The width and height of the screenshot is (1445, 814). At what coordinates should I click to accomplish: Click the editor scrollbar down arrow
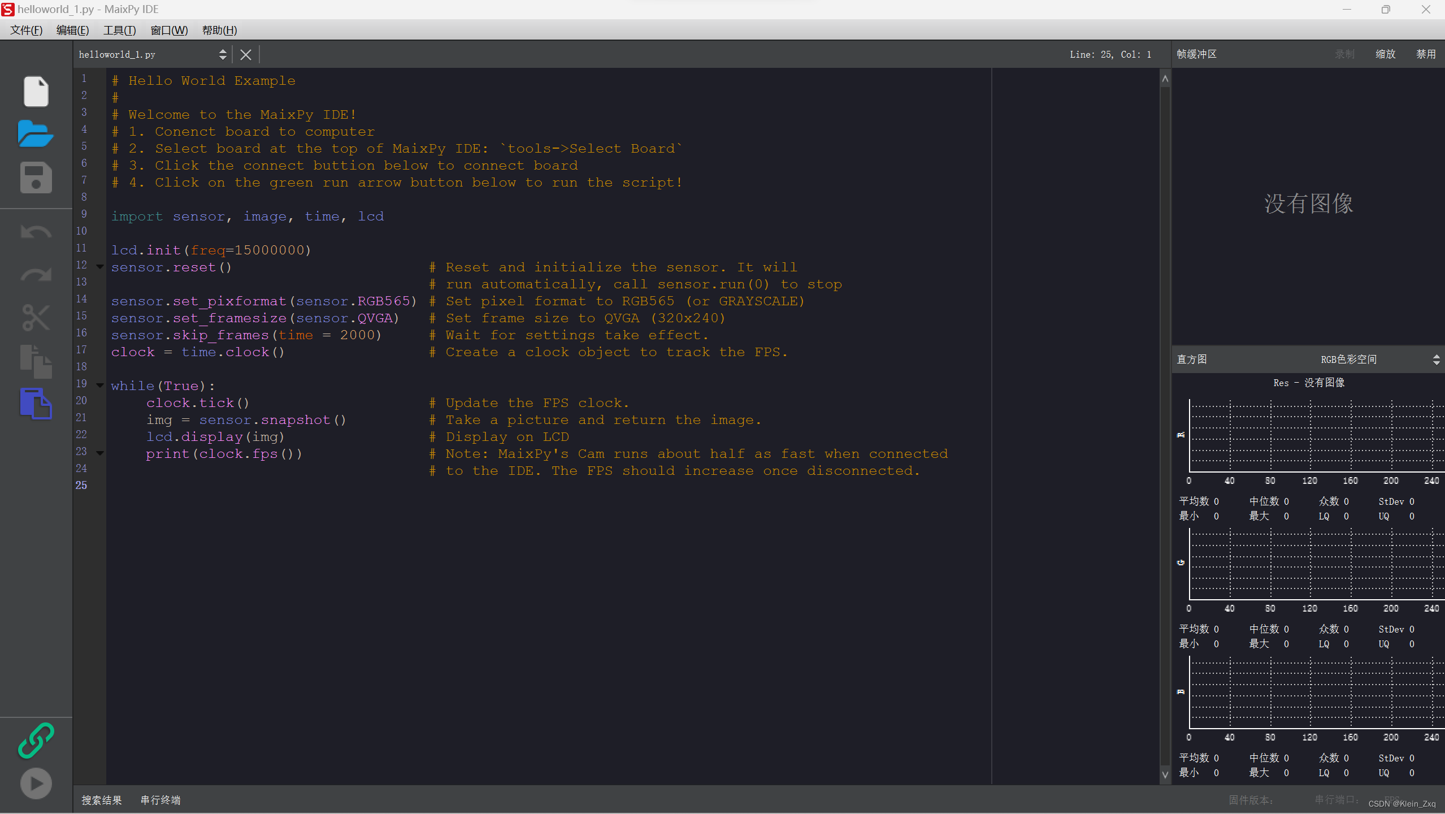tap(1165, 774)
